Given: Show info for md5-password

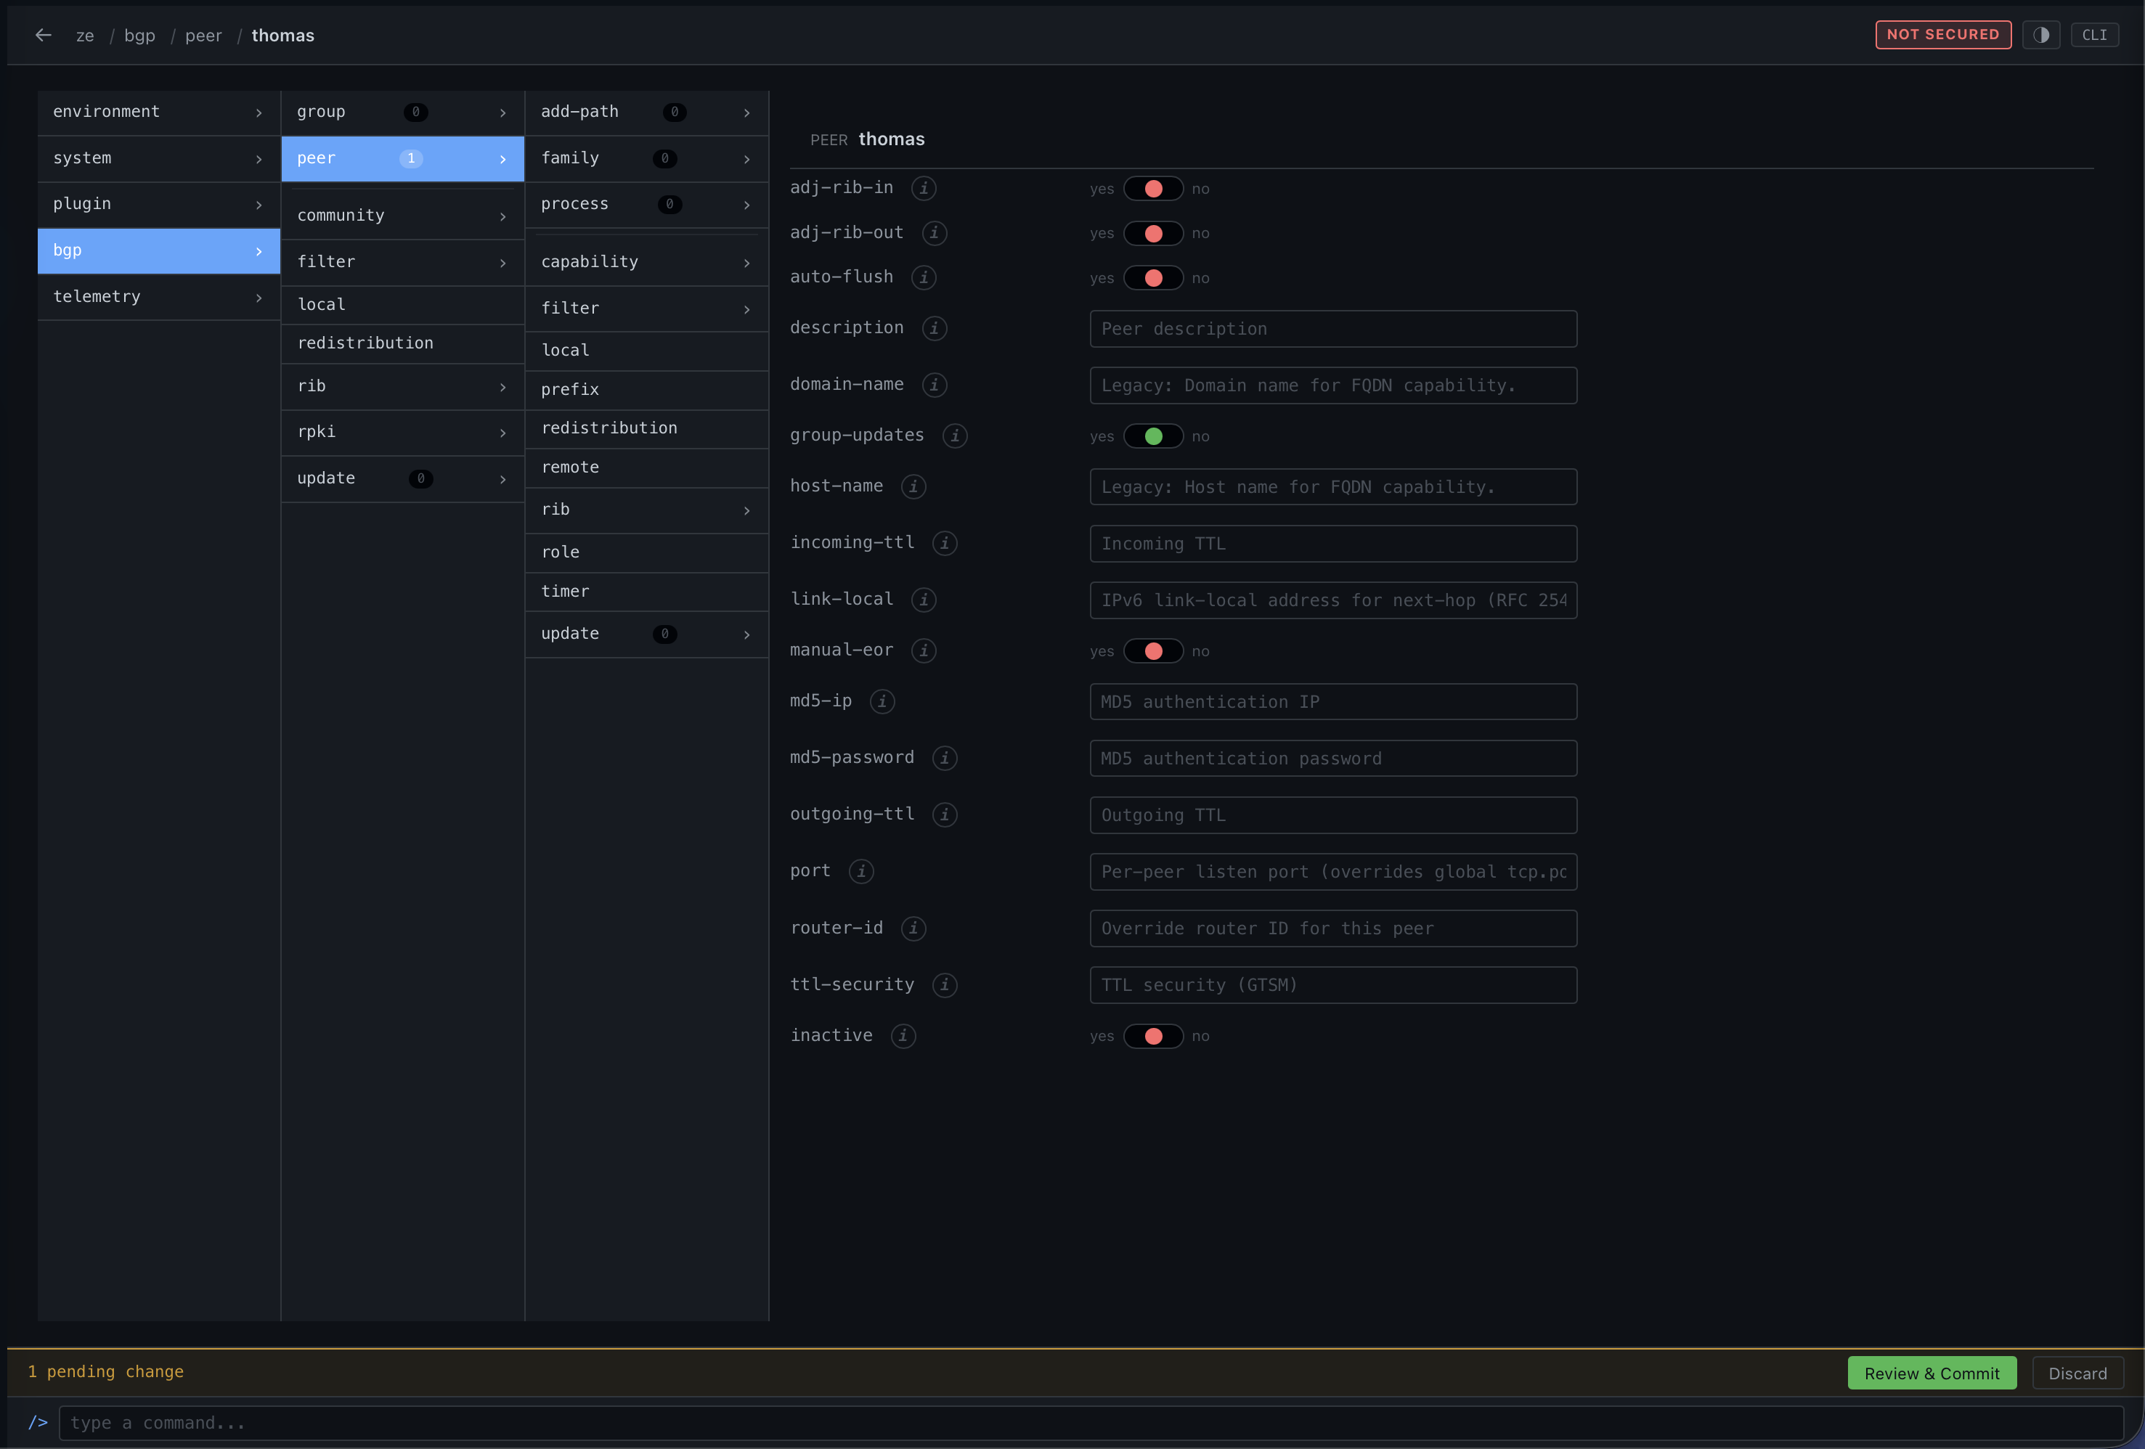Looking at the screenshot, I should pos(944,758).
